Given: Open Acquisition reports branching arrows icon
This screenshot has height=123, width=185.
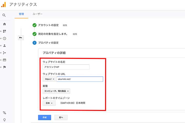Looking at the screenshot, I should (4, 53).
